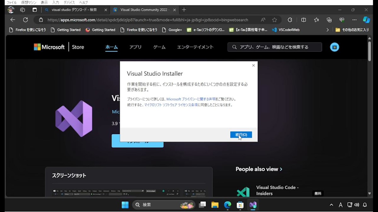Open the アプリ section in Store navigation

[135, 47]
